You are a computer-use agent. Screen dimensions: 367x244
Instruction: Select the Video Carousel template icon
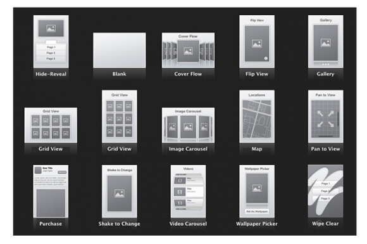pos(188,191)
